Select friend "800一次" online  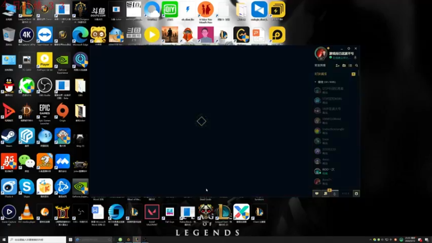[x=335, y=171]
